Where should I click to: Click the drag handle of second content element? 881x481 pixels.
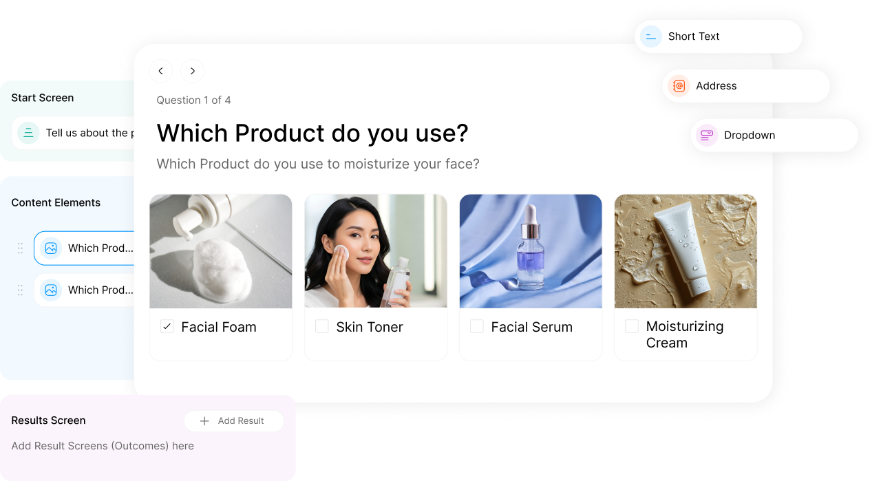click(20, 290)
